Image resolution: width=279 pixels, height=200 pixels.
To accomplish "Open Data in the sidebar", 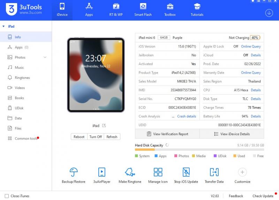I will pos(26,118).
